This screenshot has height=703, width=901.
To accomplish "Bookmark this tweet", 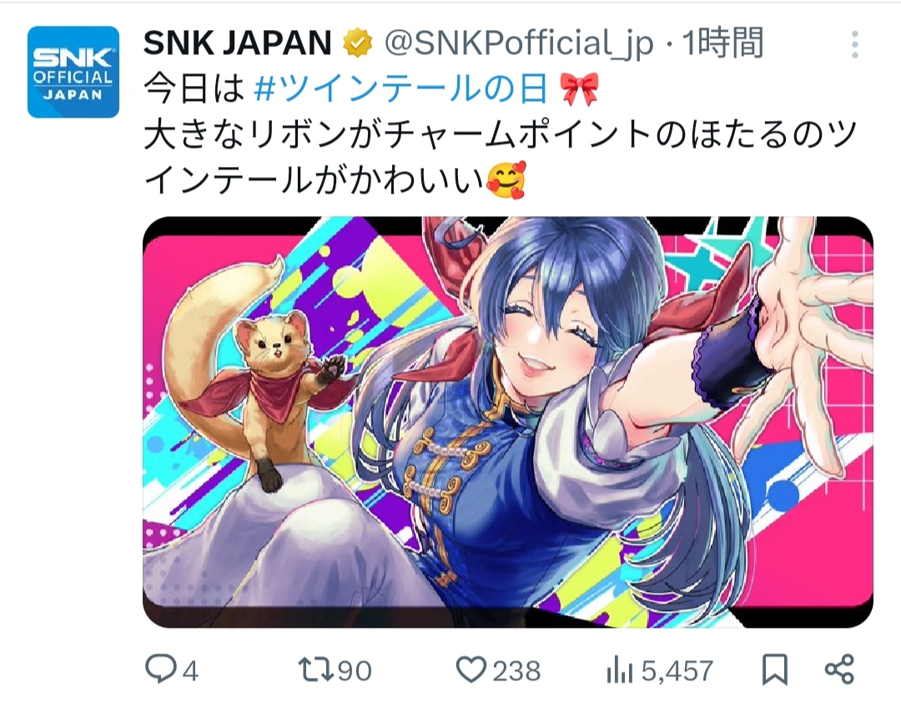I will pos(774,670).
